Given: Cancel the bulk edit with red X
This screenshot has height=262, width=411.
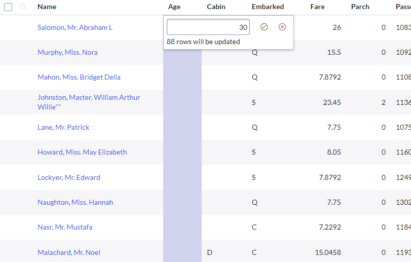Looking at the screenshot, I should pos(282,27).
